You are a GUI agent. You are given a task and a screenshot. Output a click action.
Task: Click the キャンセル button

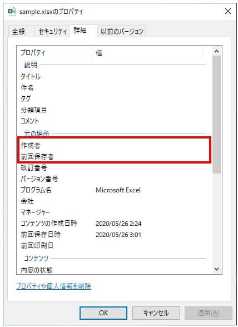tap(156, 313)
